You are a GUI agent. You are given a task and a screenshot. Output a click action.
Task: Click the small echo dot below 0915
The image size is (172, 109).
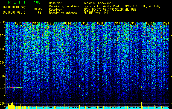80,86
